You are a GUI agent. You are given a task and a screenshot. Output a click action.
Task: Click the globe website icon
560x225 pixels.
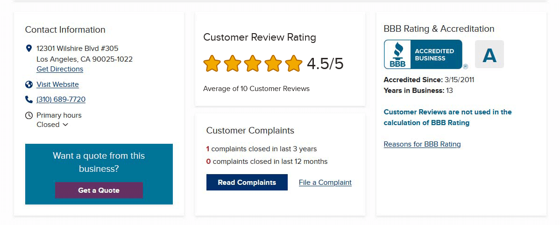pyautogui.click(x=29, y=84)
